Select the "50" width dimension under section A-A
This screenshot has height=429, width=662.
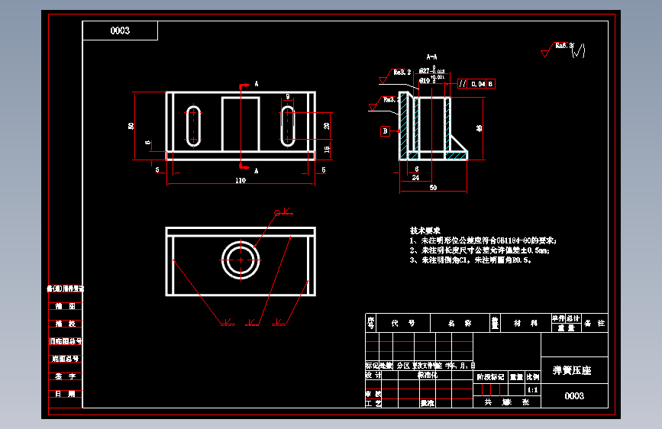[x=433, y=188]
